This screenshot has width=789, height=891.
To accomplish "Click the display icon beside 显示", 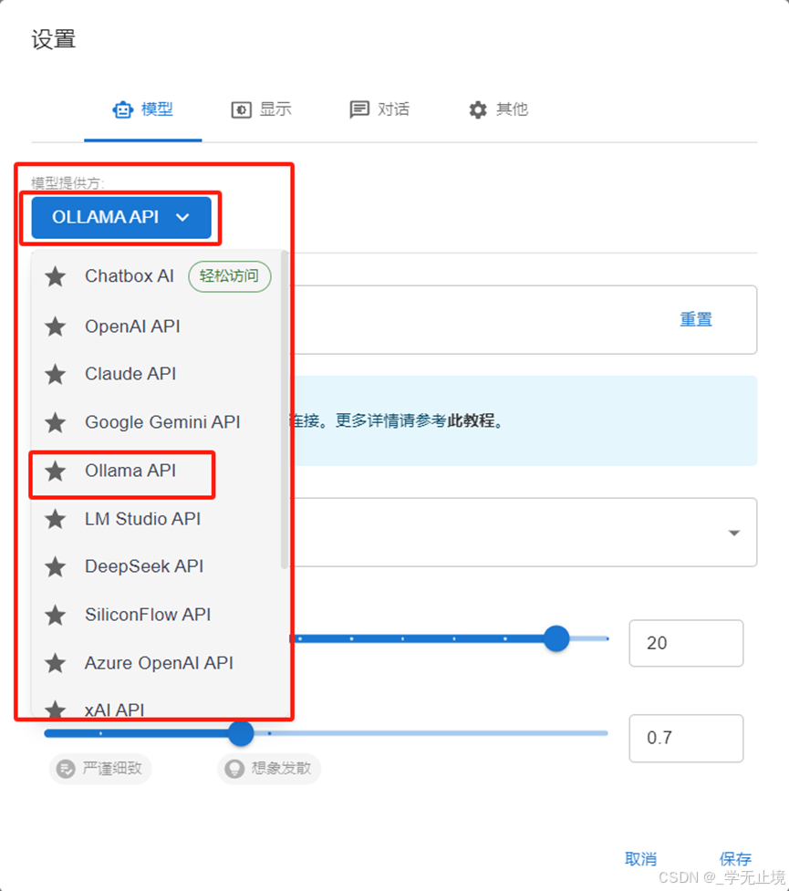I will (x=241, y=109).
